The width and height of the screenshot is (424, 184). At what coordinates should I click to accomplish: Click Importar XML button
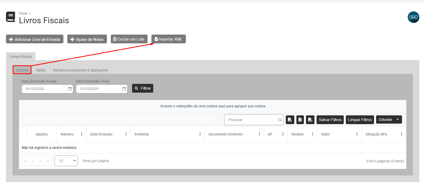click(x=169, y=39)
